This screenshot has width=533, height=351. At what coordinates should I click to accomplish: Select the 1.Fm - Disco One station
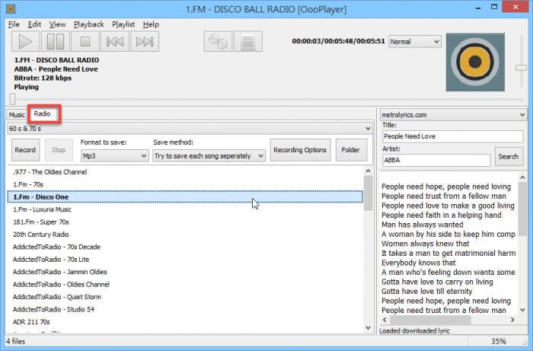[185, 197]
